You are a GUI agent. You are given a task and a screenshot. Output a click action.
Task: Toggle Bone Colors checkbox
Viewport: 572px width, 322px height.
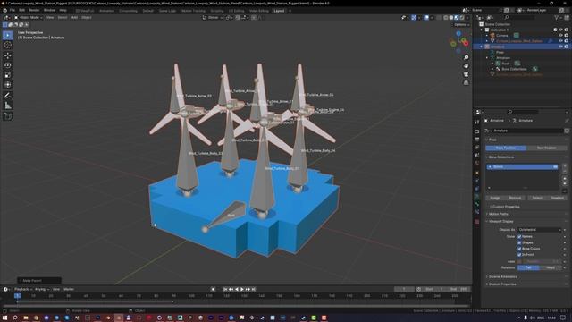(x=519, y=249)
